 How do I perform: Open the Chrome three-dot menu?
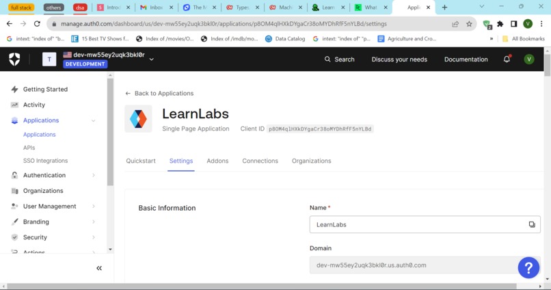pyautogui.click(x=541, y=24)
